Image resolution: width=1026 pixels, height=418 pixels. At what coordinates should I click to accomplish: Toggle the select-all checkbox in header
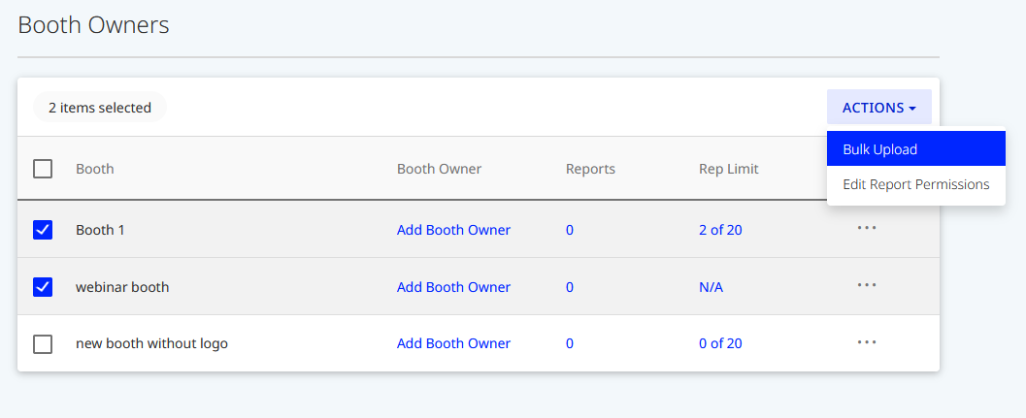tap(43, 169)
